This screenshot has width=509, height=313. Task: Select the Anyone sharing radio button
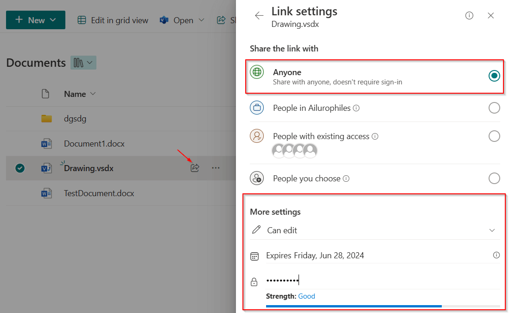tap(494, 76)
